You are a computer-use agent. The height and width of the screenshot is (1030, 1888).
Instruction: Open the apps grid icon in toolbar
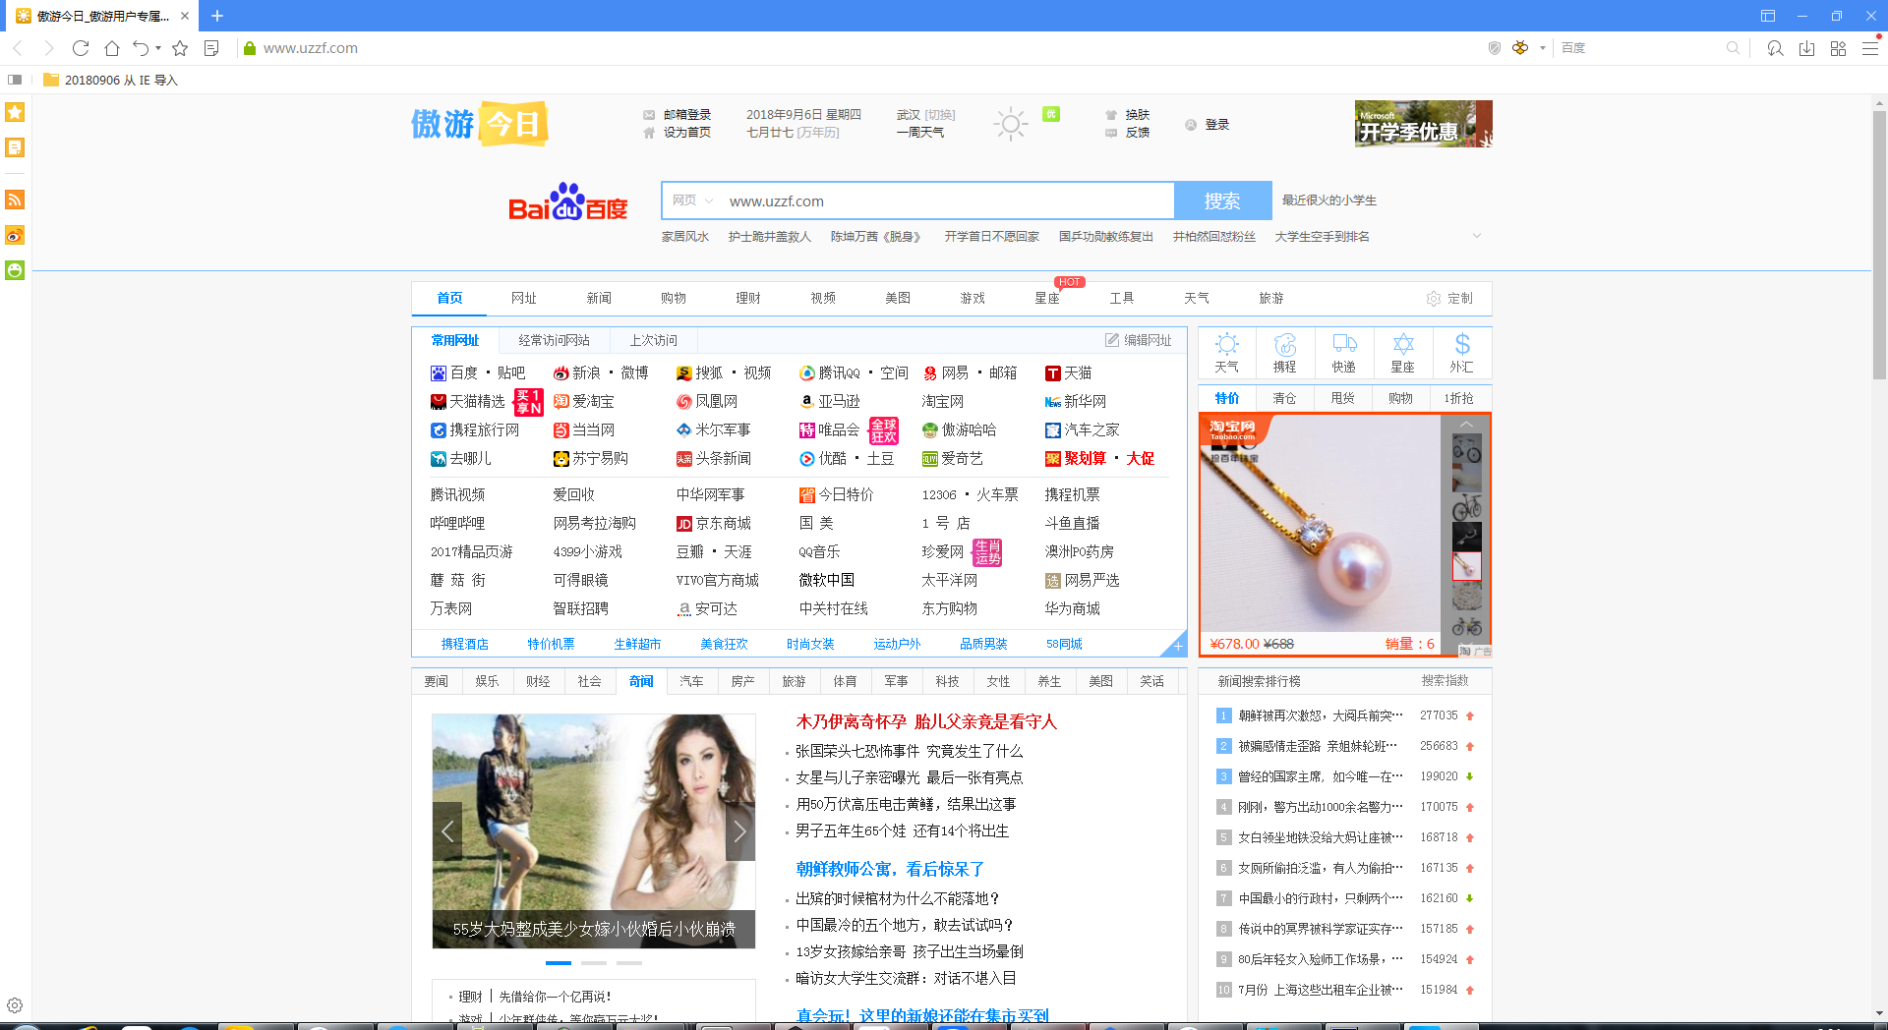(x=1838, y=48)
